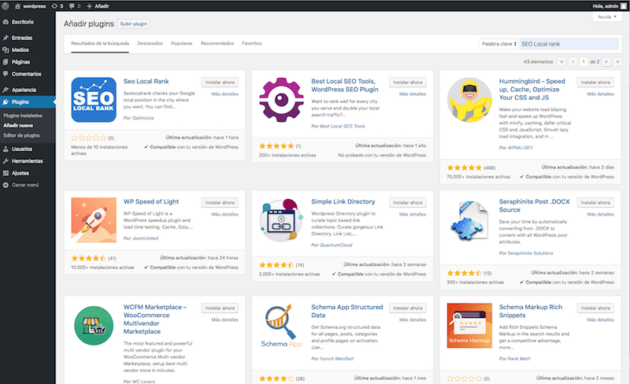Screen dimensions: 630x384
Task: Click the WordPress logo in admin bar
Action: (6, 6)
